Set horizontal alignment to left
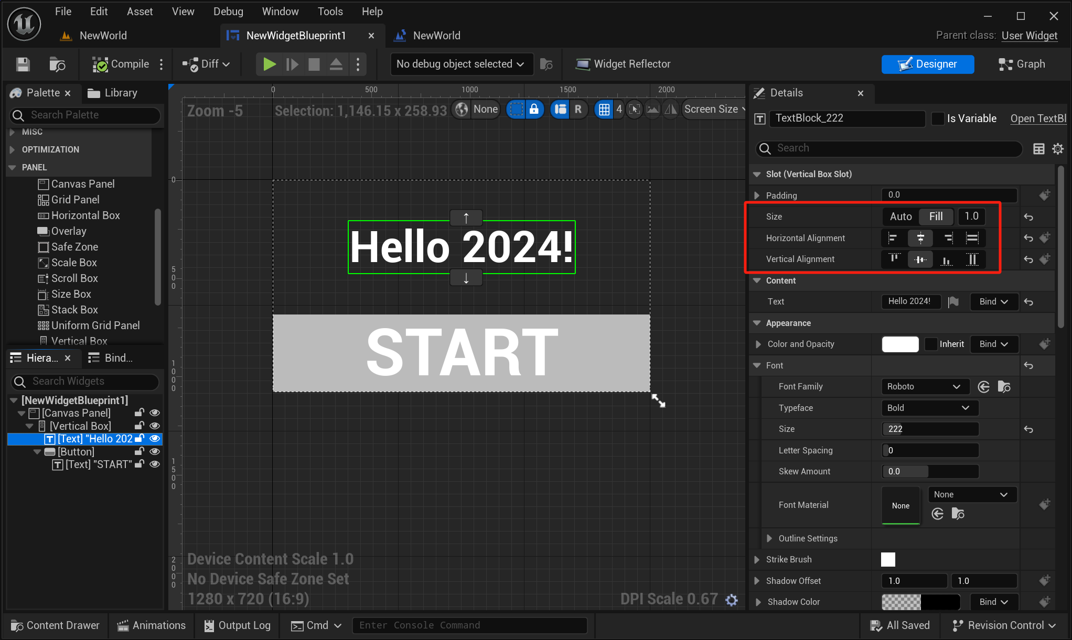The height and width of the screenshot is (640, 1072). point(892,238)
